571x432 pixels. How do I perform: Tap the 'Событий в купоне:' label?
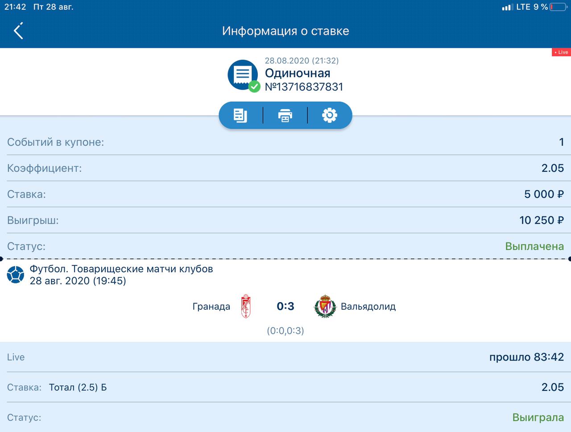pos(55,142)
